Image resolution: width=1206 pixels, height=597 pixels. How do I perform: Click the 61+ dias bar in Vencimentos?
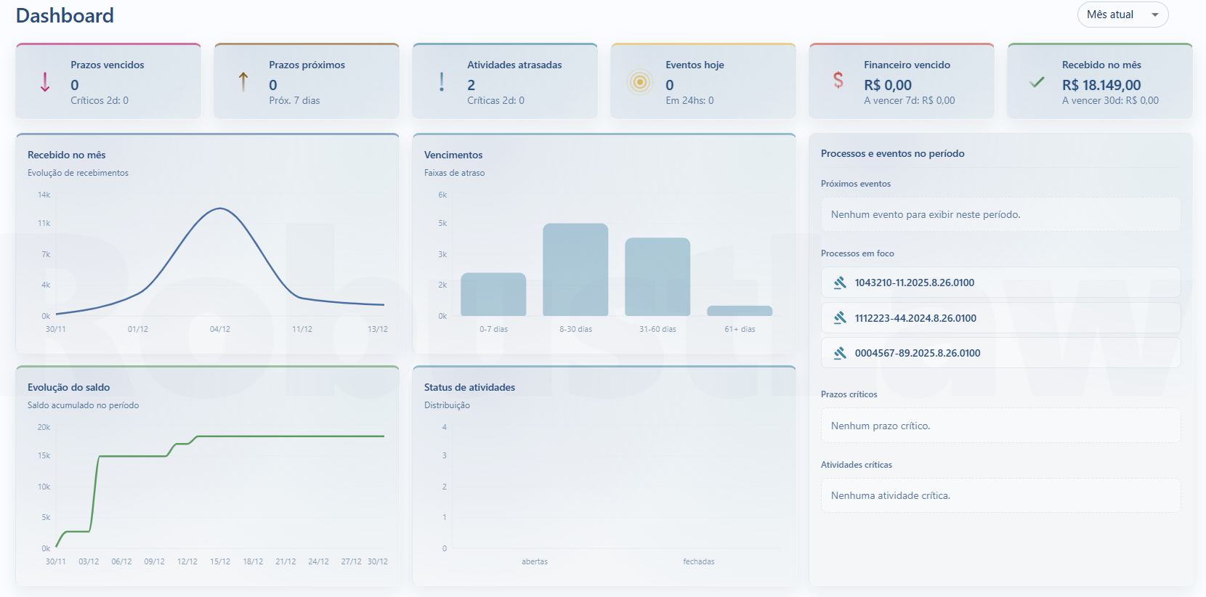[x=740, y=311]
